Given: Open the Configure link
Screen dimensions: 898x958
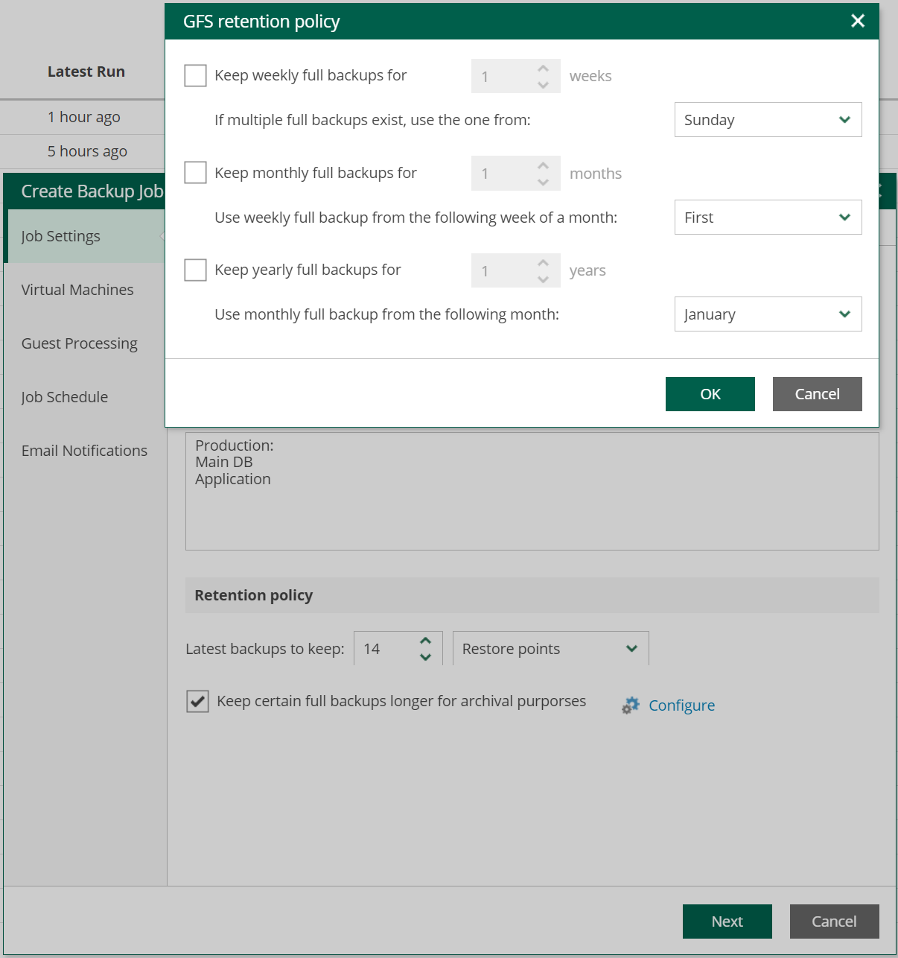Looking at the screenshot, I should (681, 705).
